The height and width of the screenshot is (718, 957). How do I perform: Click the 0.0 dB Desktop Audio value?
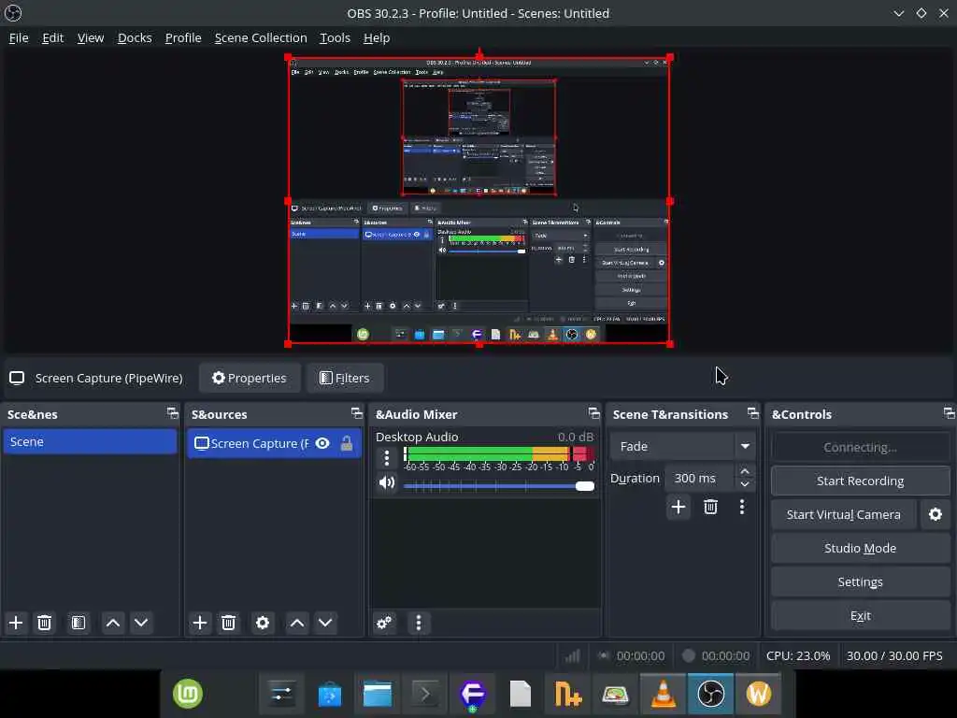576,438
